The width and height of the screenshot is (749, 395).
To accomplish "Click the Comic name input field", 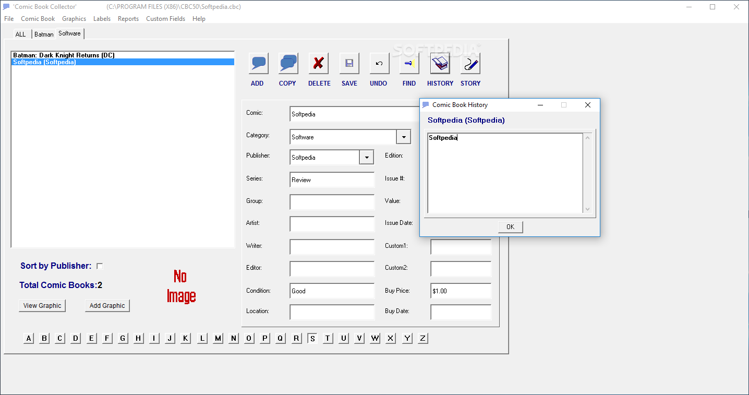I will pyautogui.click(x=355, y=114).
